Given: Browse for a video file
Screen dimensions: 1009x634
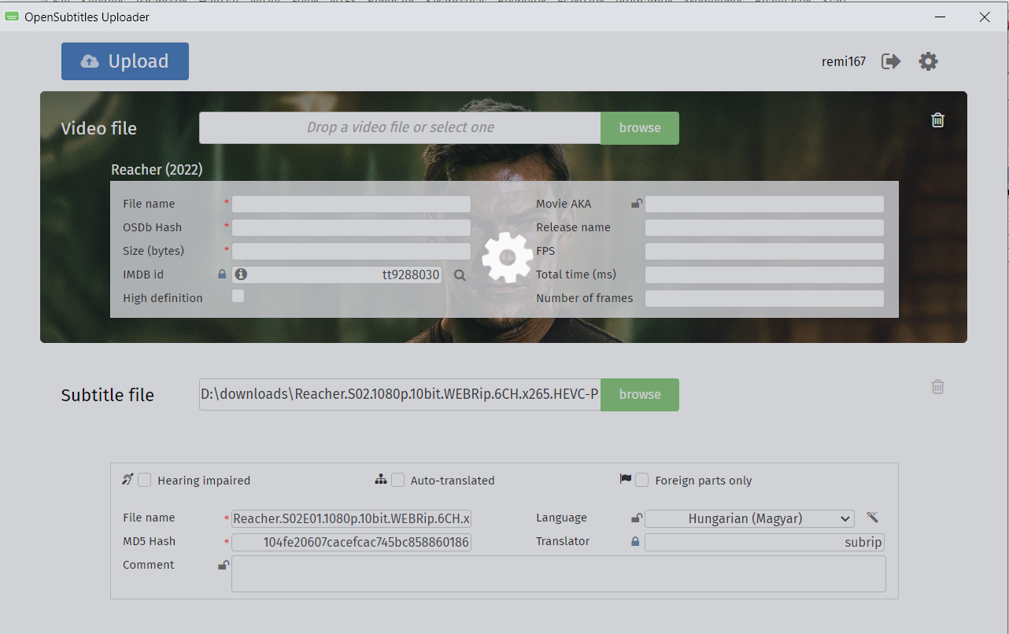Looking at the screenshot, I should pos(640,127).
